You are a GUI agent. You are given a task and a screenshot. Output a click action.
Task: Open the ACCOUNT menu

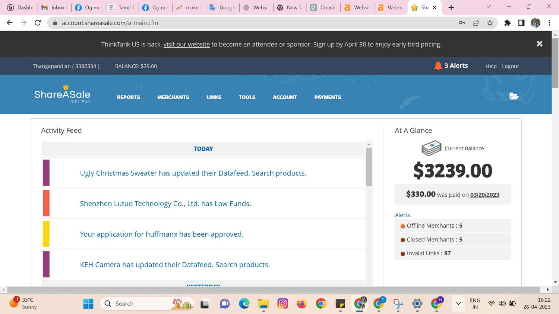click(285, 97)
